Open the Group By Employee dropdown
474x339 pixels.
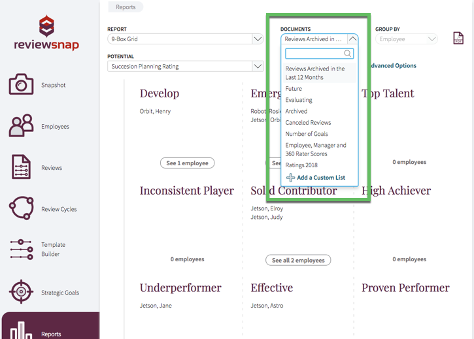tap(431, 39)
